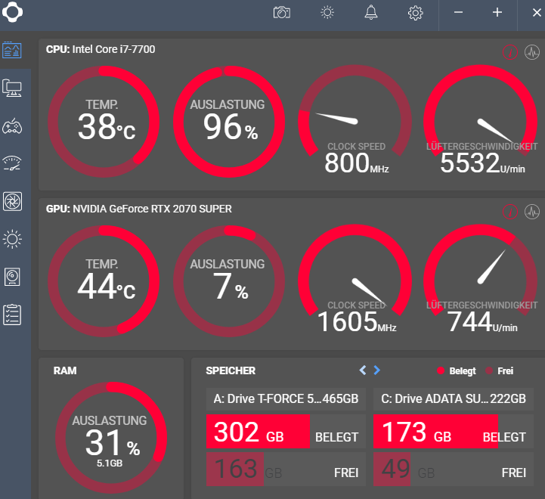Viewport: 545px width, 499px height.
Task: Decrease window size with minus icon
Action: 458,13
